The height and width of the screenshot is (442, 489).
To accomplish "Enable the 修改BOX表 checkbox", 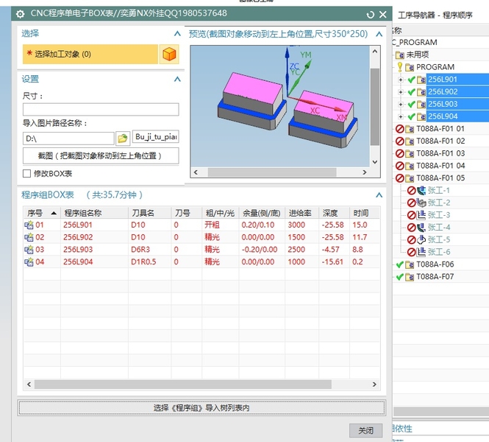I will click(26, 173).
